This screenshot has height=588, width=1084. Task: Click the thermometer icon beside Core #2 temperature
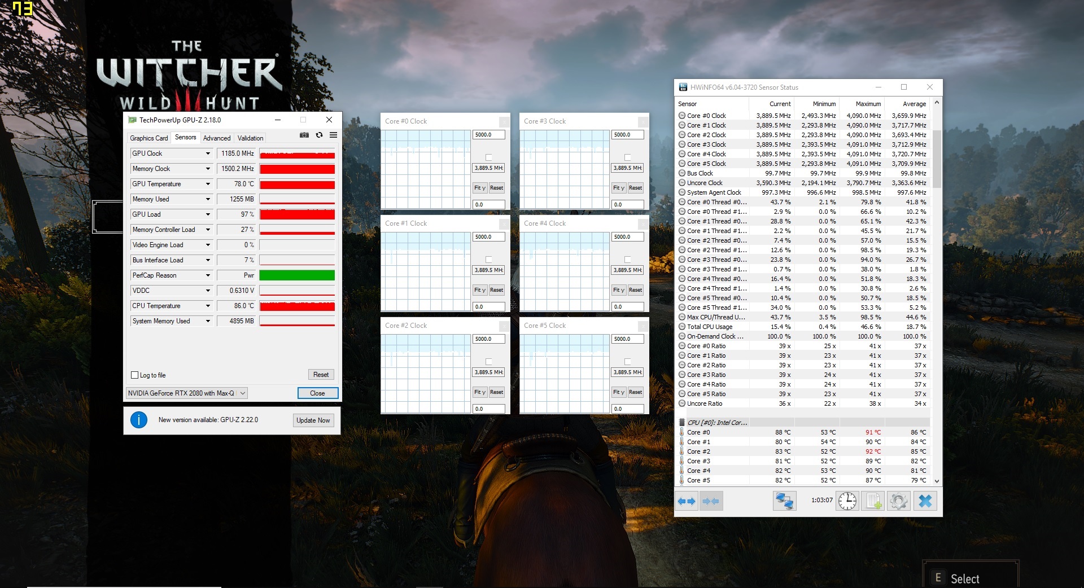coord(682,451)
